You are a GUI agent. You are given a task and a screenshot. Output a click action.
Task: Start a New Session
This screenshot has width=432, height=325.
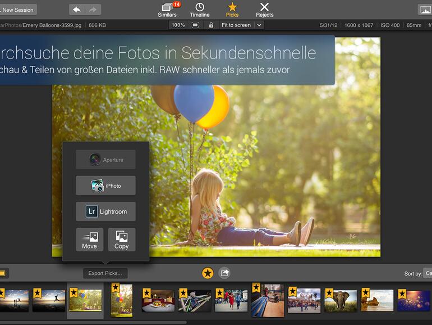(x=17, y=10)
